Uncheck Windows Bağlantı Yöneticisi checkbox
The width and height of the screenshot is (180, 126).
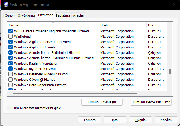[x=11, y=63]
